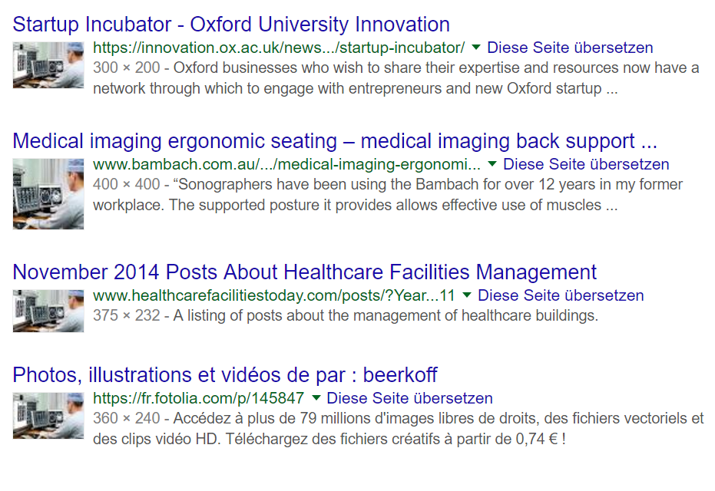Click the Startup Incubator result thumbnail image
The height and width of the screenshot is (491, 715).
point(48,65)
